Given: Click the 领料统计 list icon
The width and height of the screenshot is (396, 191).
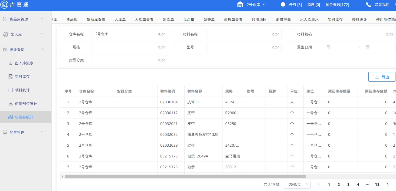Looking at the screenshot, I should (x=11, y=90).
